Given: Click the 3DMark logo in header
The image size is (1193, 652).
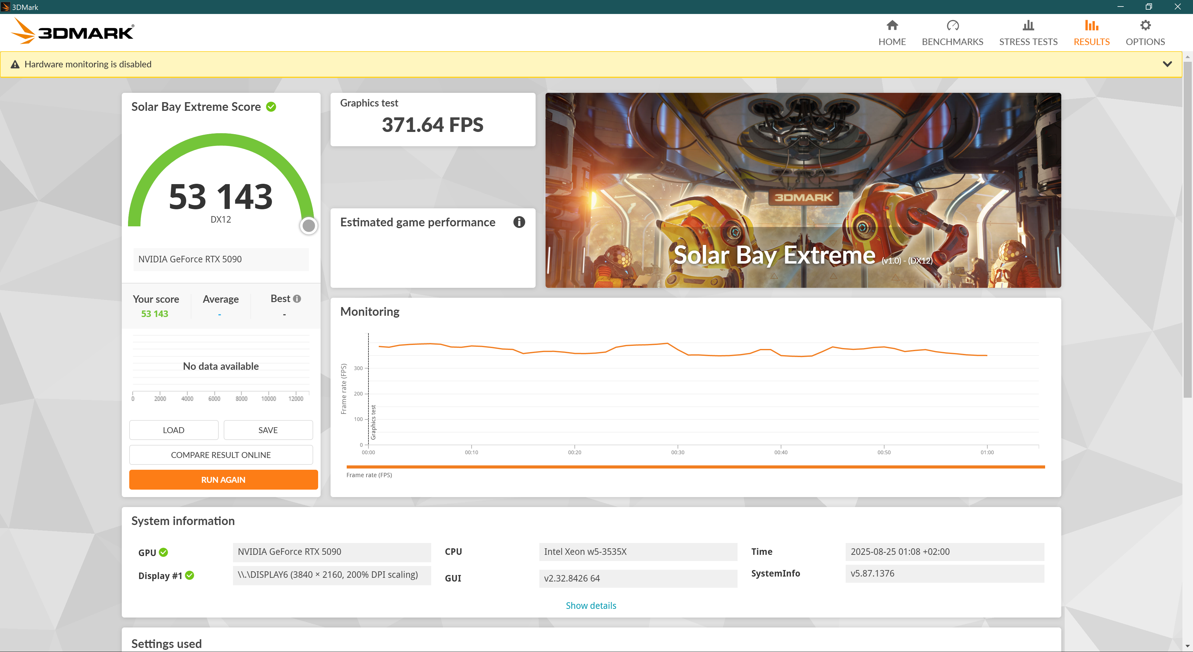Looking at the screenshot, I should 72,31.
